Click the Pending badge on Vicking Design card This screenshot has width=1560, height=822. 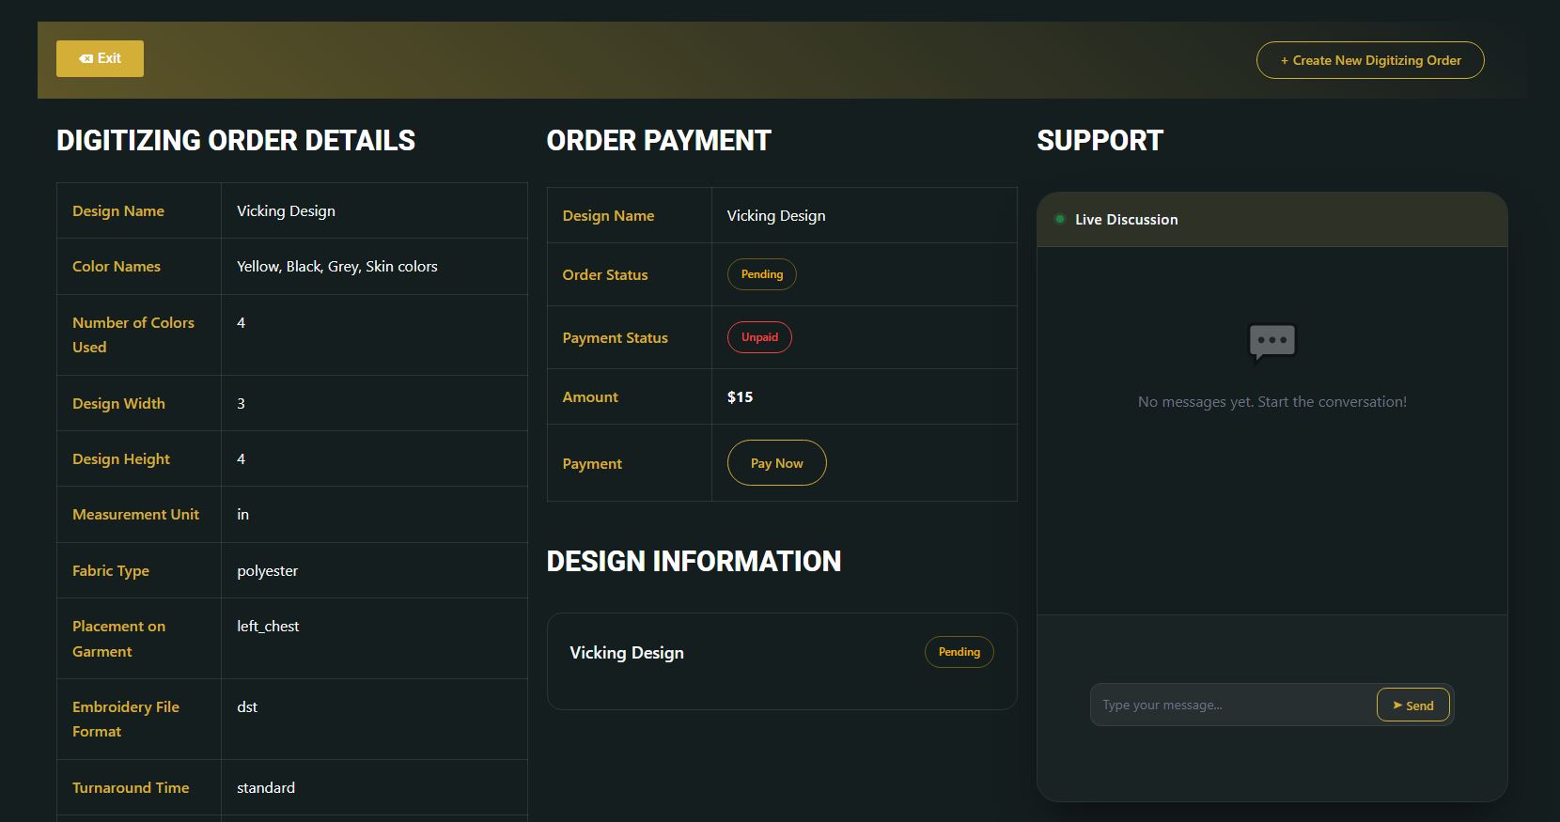[959, 652]
